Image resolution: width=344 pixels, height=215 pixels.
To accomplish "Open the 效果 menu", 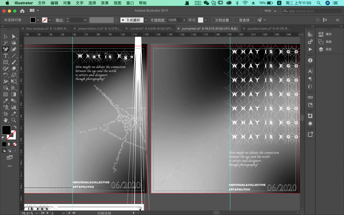I will [105, 3].
